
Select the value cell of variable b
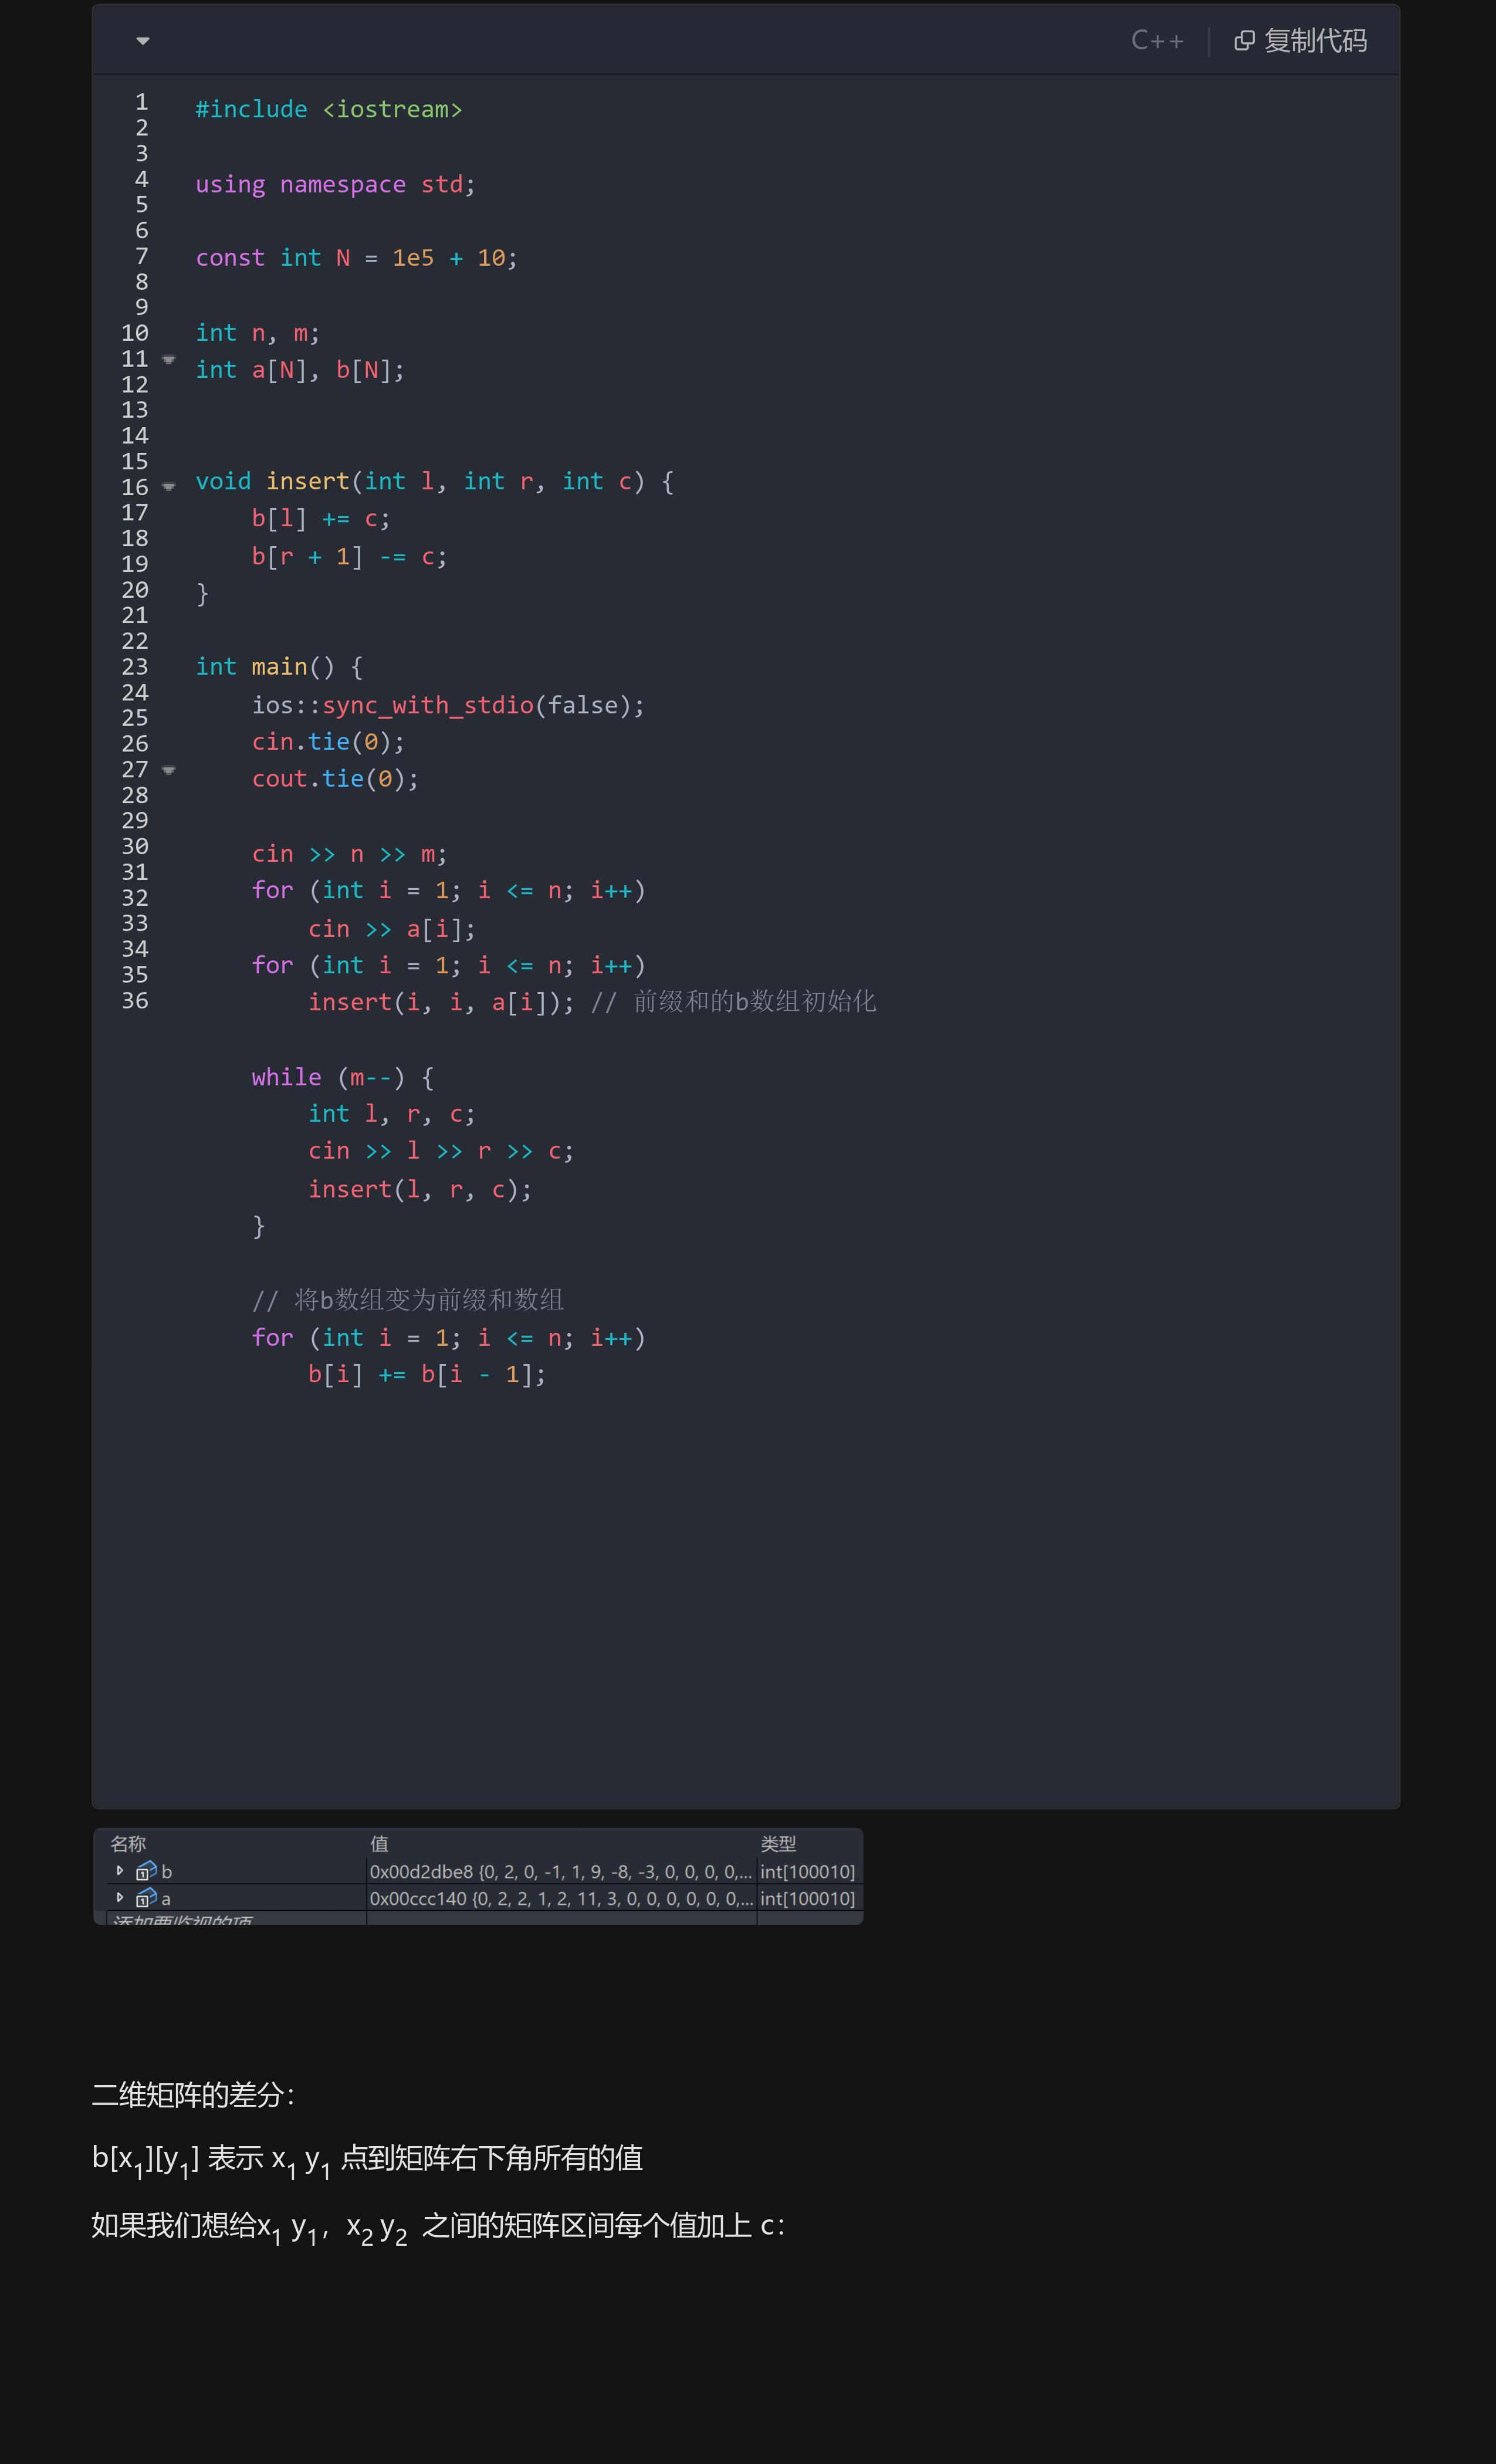pyautogui.click(x=560, y=1871)
